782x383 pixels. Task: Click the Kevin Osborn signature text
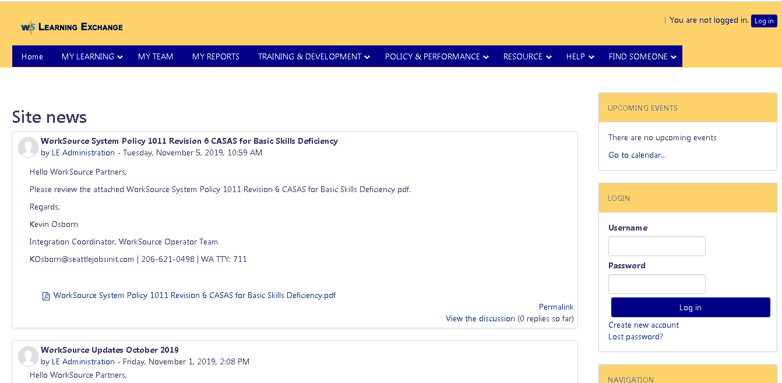click(54, 224)
